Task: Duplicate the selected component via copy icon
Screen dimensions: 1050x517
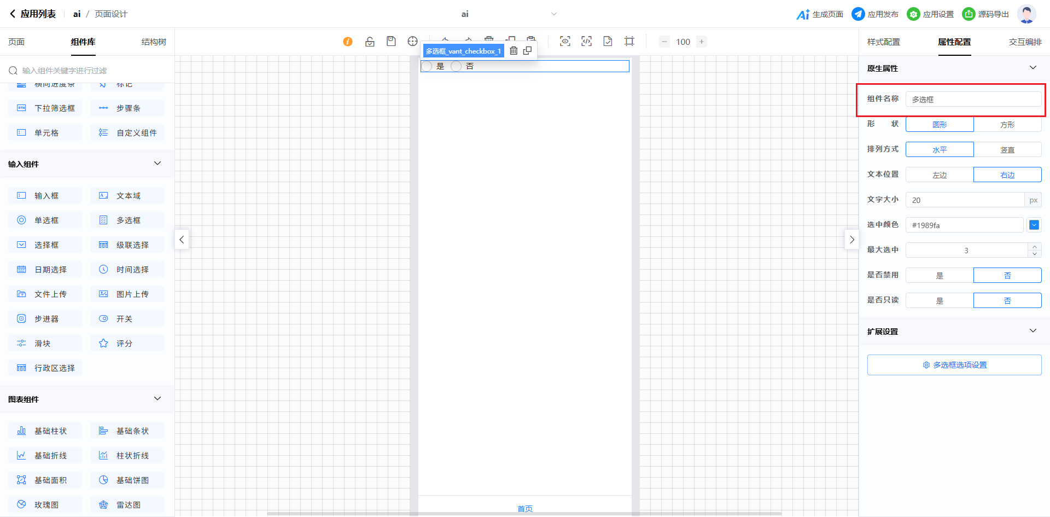Action: pyautogui.click(x=527, y=51)
